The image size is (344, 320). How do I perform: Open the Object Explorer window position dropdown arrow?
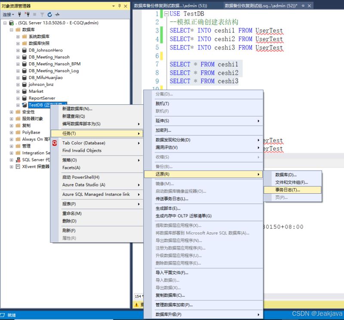click(x=114, y=6)
